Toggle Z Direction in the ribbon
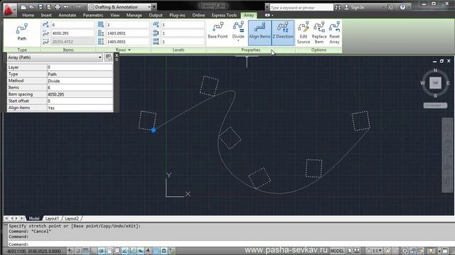Image resolution: width=455 pixels, height=255 pixels. point(283,33)
